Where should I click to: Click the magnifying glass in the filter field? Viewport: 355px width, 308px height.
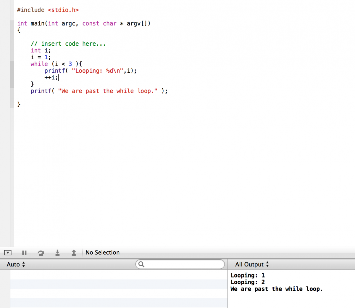141,264
